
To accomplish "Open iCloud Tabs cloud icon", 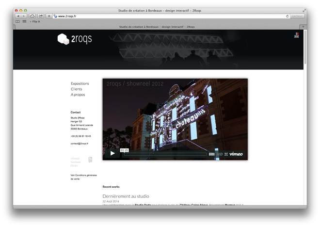I will [32, 16].
